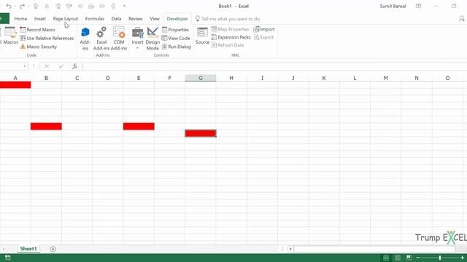The image size is (467, 262).
Task: Click the red cell in column B
Action: pyautogui.click(x=46, y=126)
